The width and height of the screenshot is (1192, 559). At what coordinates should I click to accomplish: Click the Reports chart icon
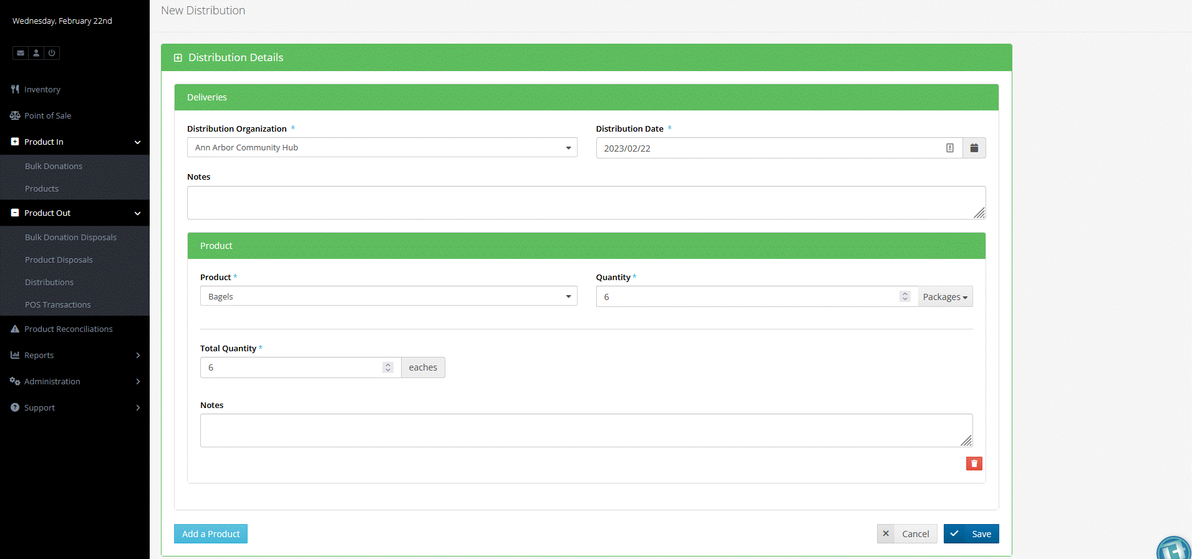click(15, 355)
